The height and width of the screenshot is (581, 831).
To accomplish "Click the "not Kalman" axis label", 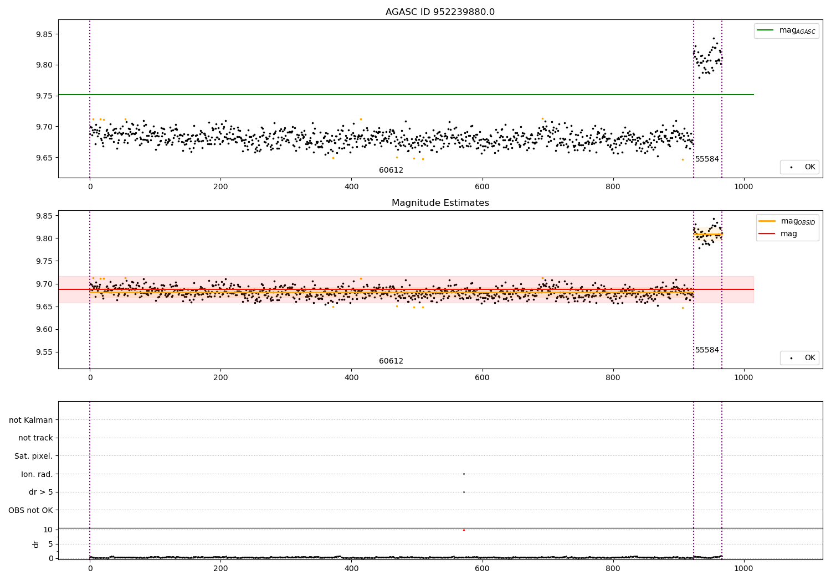I will [31, 420].
